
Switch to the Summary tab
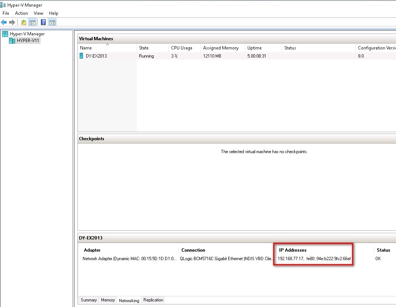pyautogui.click(x=89, y=300)
